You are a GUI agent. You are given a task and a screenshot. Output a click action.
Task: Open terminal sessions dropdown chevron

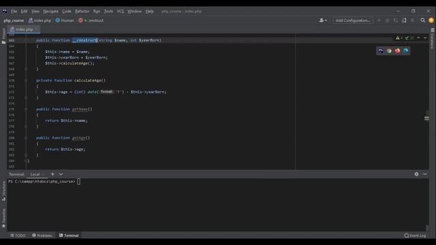pos(61,174)
